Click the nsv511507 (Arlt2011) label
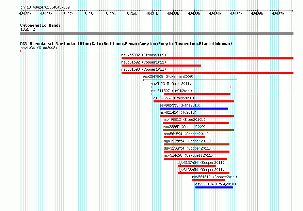 tap(172, 91)
